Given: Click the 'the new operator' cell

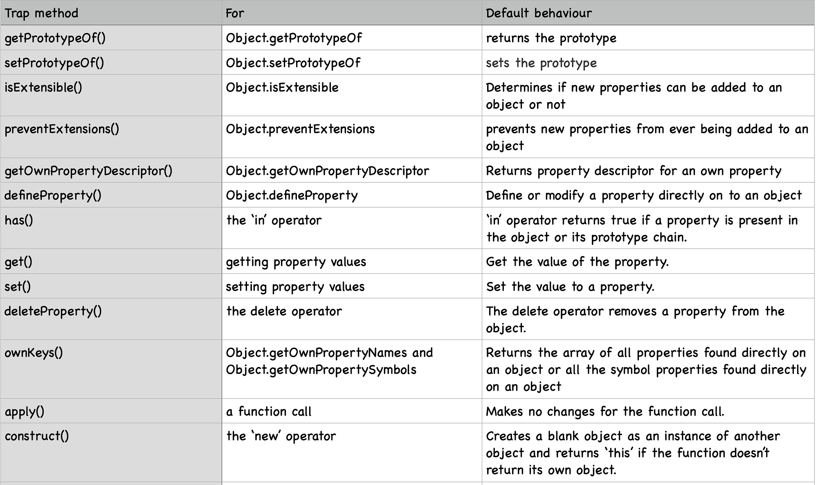Looking at the screenshot, I should [x=281, y=436].
